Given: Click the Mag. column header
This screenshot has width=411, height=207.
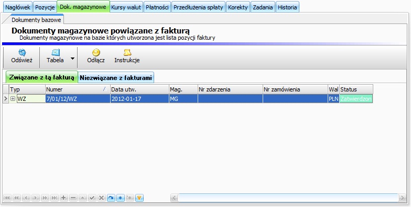Looking at the screenshot, I should pyautogui.click(x=183, y=89).
